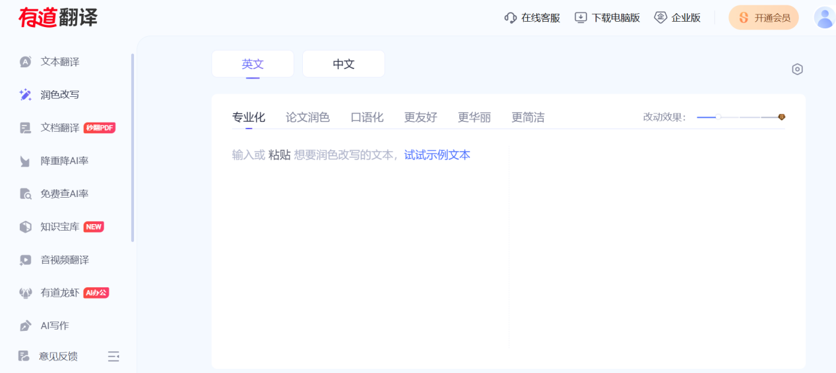The width and height of the screenshot is (836, 373).
Task: Open 音视频翻译 from the sidebar
Action: (x=65, y=260)
